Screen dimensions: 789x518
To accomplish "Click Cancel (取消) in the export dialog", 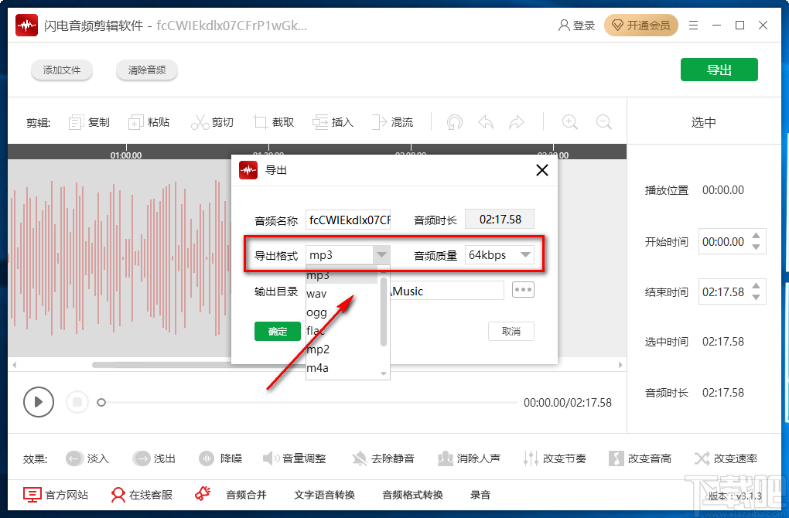I will [511, 332].
